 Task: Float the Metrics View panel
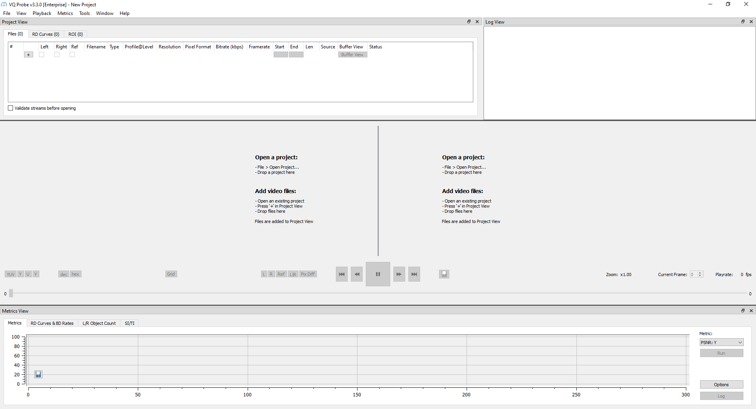tap(743, 311)
